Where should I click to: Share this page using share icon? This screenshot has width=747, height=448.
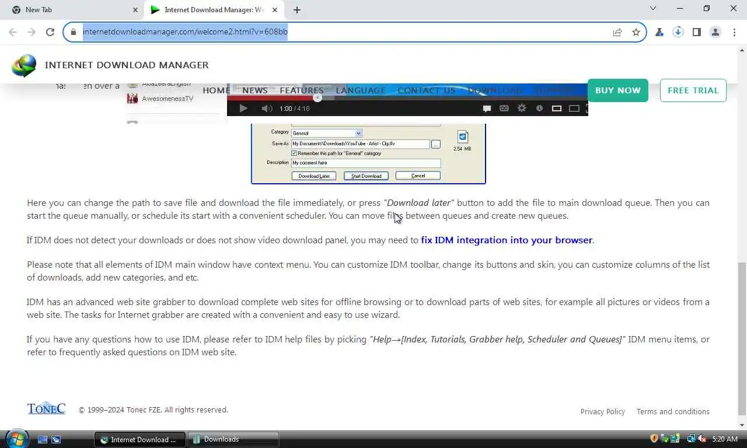pyautogui.click(x=617, y=32)
